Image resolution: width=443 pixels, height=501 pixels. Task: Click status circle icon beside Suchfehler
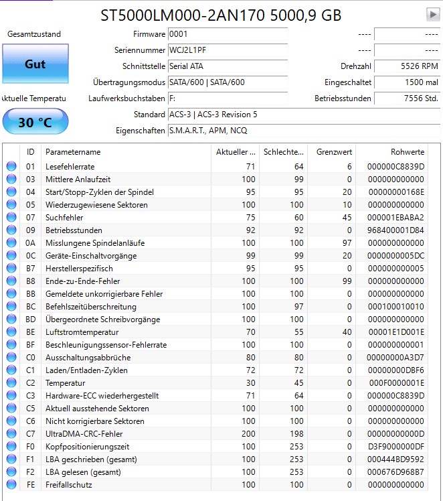11,217
